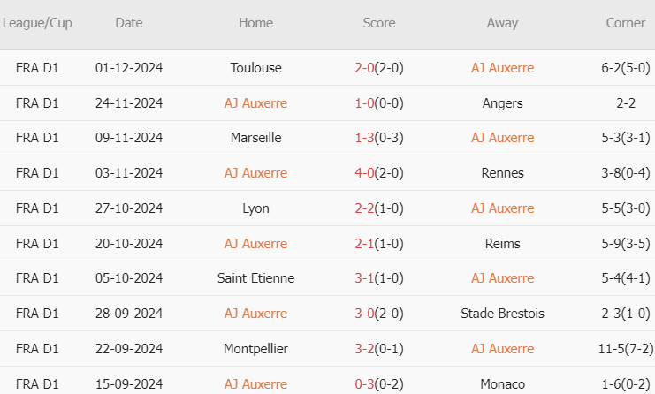Open the 3-2 Montpellier match score
This screenshot has width=655, height=394.
point(378,349)
